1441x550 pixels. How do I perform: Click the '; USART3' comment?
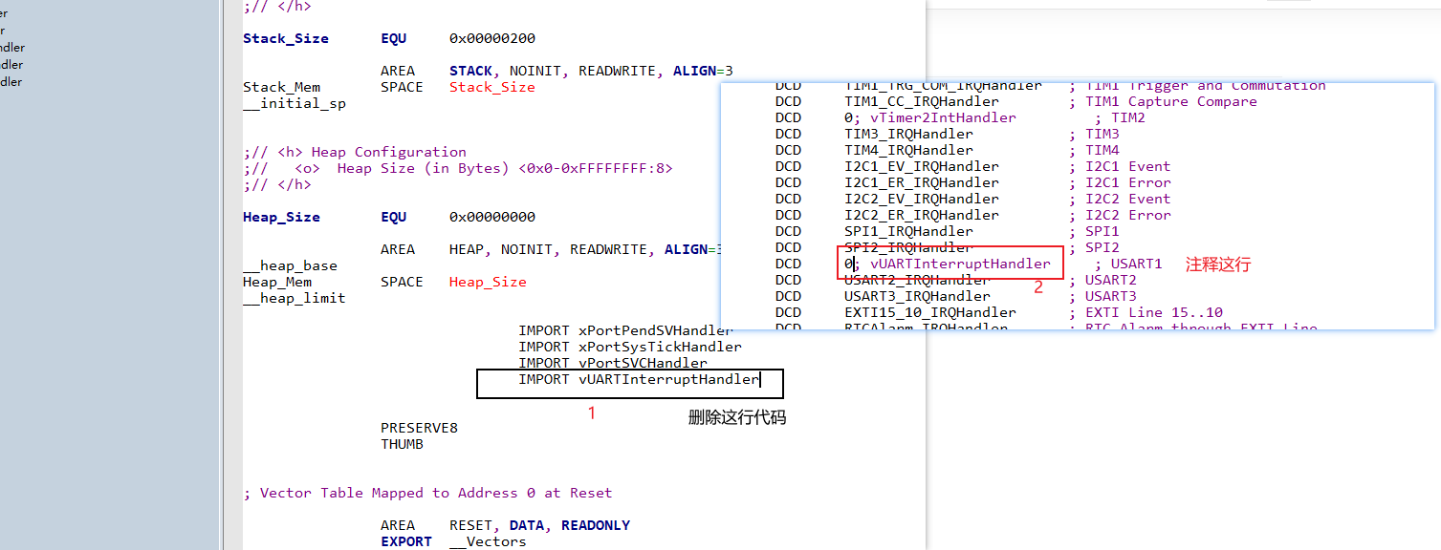tap(1103, 297)
